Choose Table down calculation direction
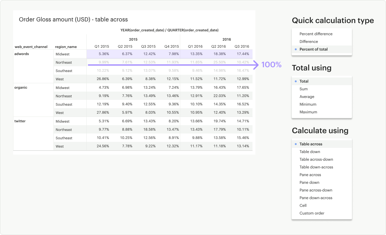386x235 pixels. click(310, 152)
